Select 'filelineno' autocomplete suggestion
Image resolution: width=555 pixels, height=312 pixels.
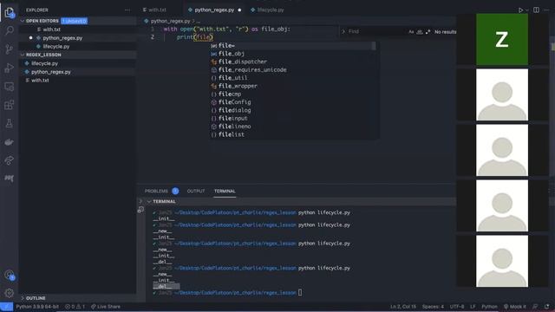click(293, 127)
